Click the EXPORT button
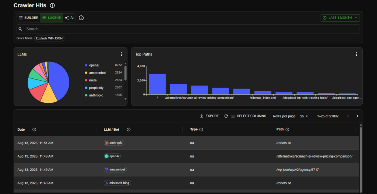The image size is (377, 194). pos(209,116)
